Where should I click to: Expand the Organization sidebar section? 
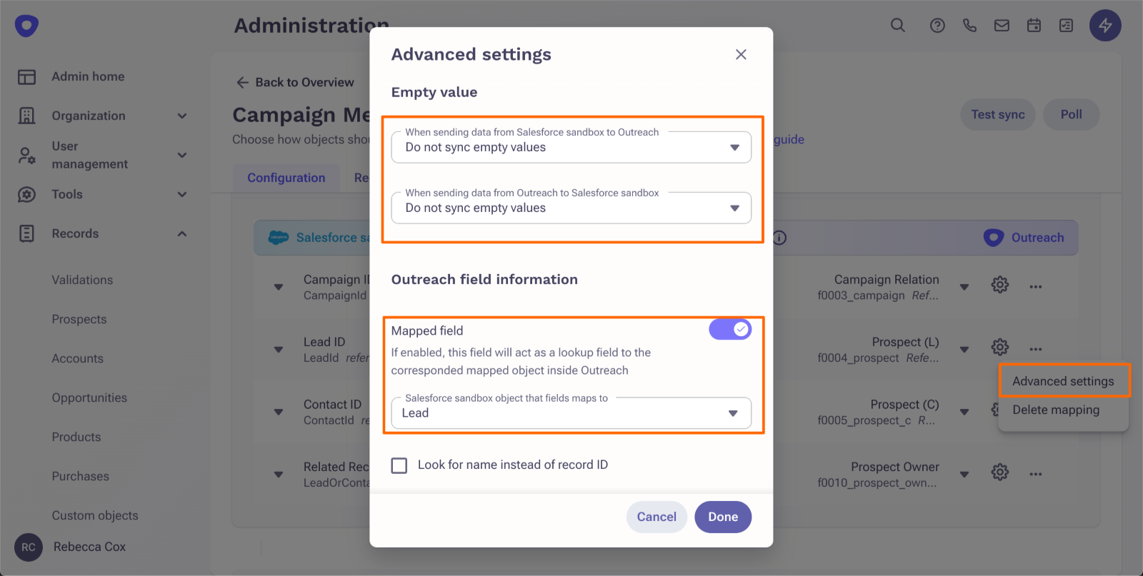click(182, 116)
